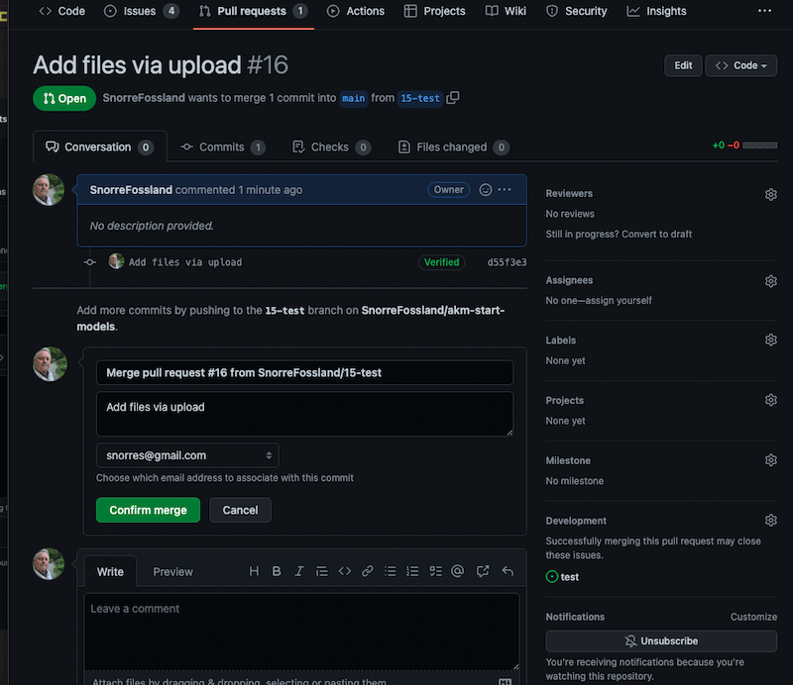Image resolution: width=793 pixels, height=685 pixels.
Task: Open the Development settings gear
Action: 771,521
